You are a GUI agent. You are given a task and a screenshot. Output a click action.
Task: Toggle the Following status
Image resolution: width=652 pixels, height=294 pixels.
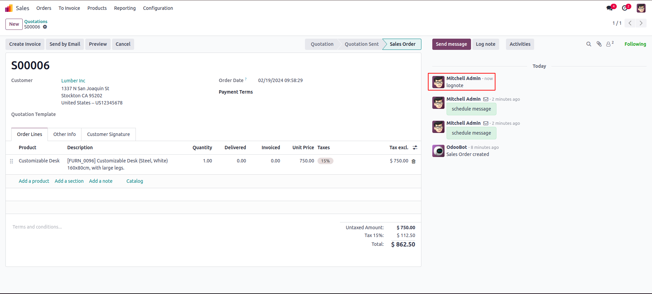(x=635, y=44)
